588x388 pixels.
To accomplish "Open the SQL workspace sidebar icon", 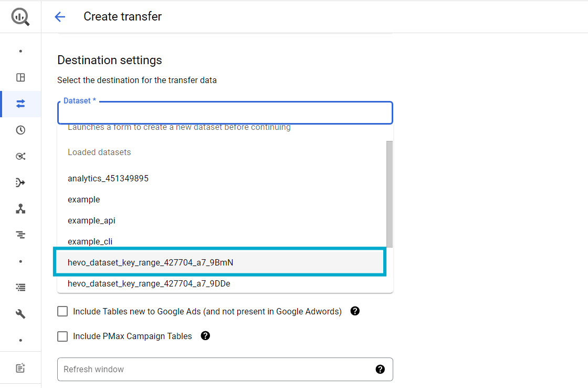I will pos(20,77).
